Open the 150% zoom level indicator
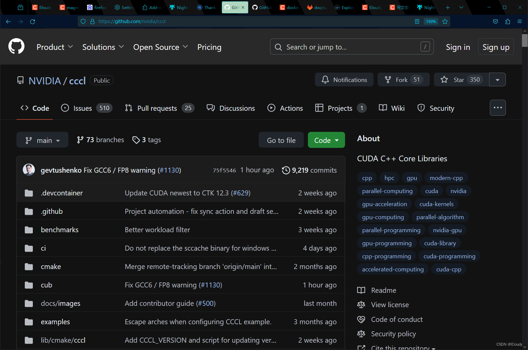 (431, 21)
